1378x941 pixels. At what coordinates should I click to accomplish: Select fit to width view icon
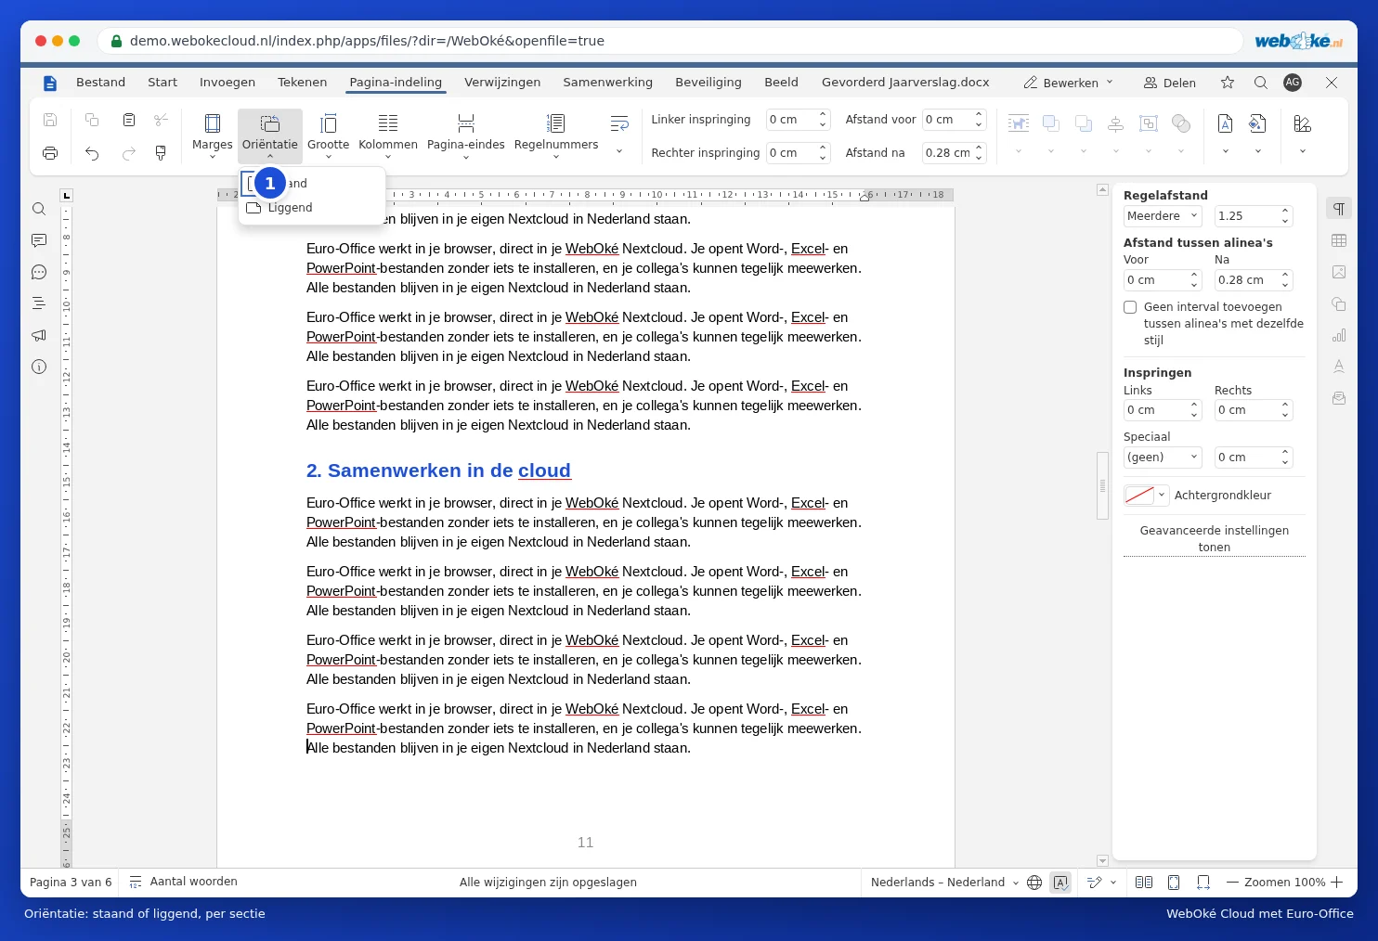pyautogui.click(x=1203, y=883)
